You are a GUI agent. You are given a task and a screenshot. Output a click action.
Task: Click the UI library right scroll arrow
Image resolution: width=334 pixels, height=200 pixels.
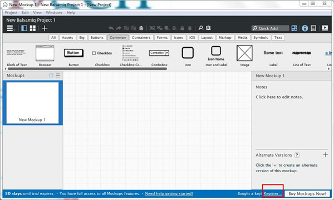[328, 69]
